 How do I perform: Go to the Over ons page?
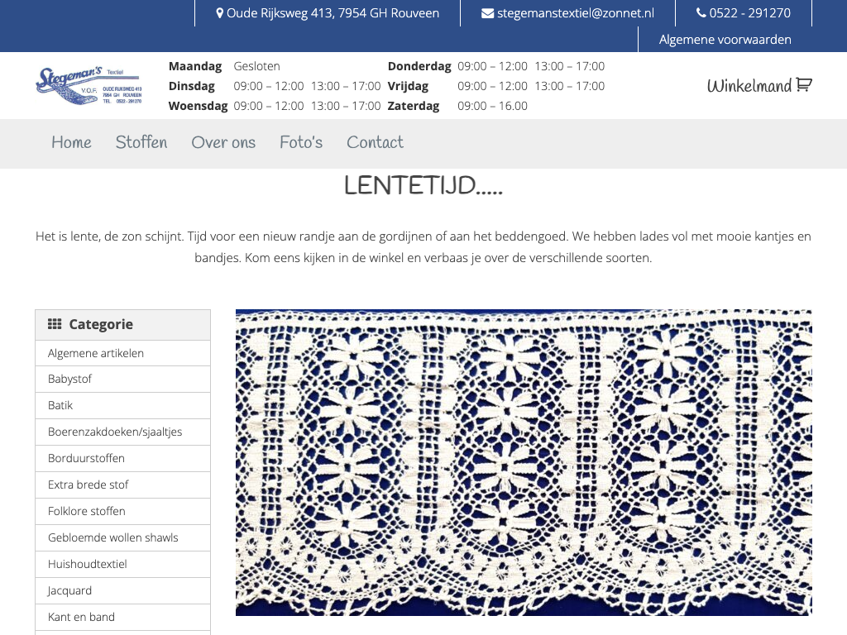pos(223,142)
